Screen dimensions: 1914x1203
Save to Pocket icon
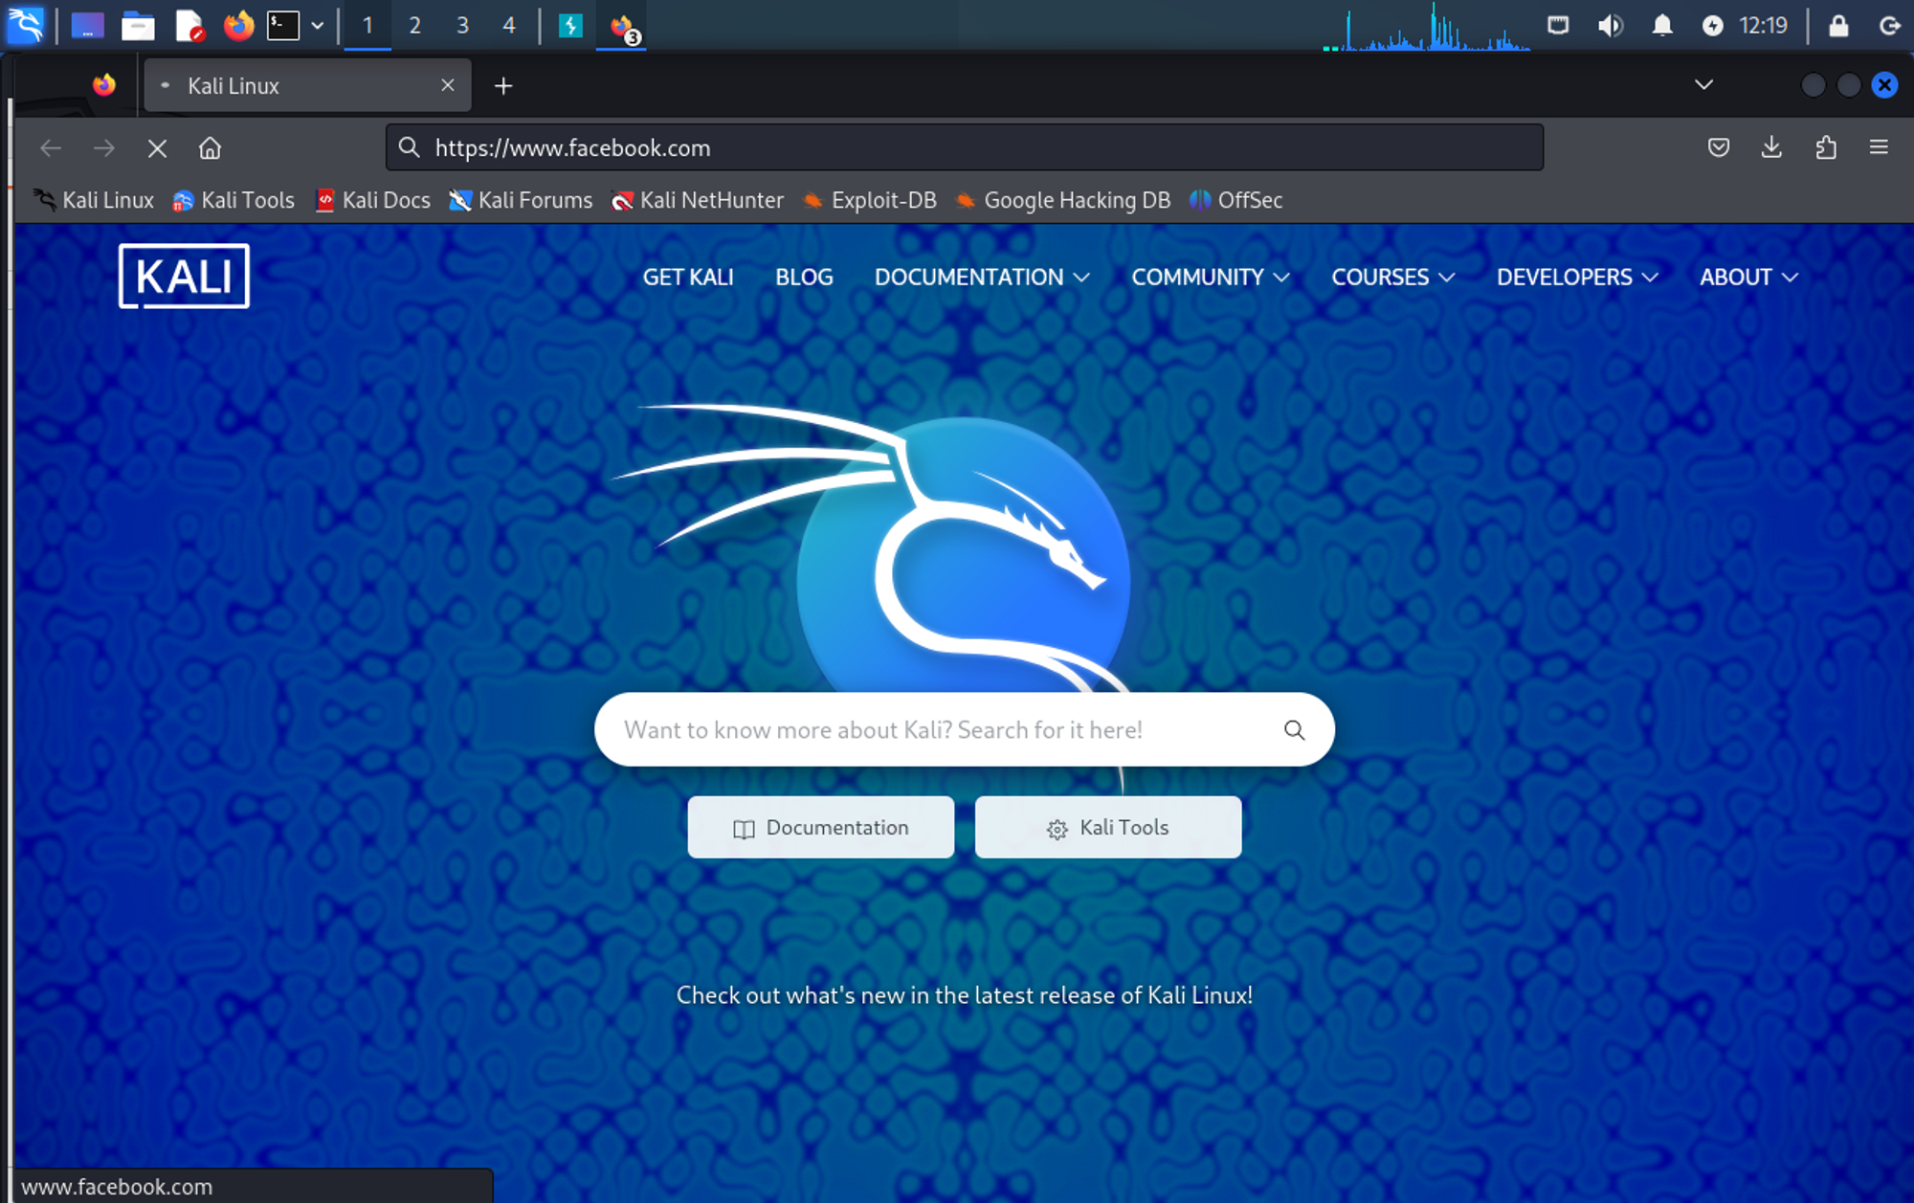(x=1719, y=147)
